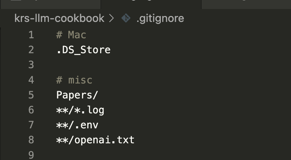The image size is (291, 160).
Task: Click line number 9 in the gutter
Action: (x=31, y=155)
